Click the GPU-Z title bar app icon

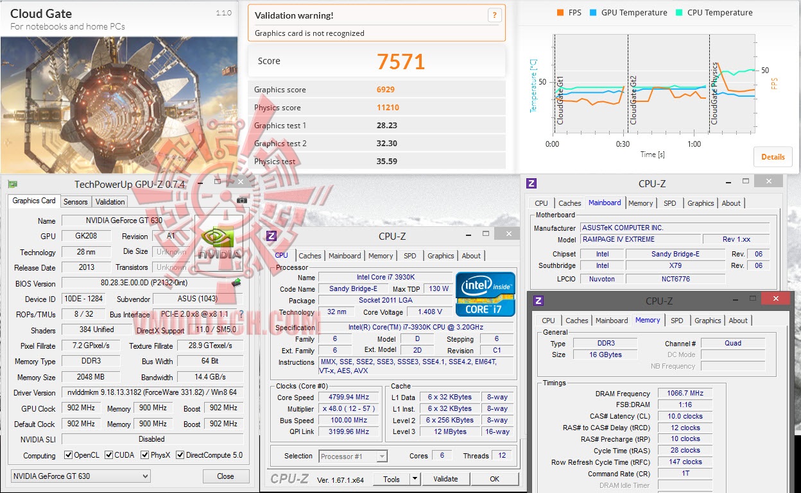[x=13, y=184]
